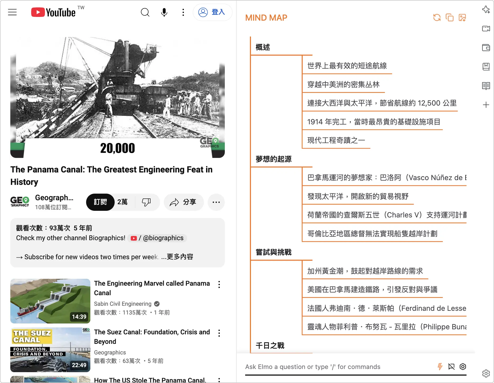
Task: Open the bookmark save icon in sidebar
Action: coord(486,67)
